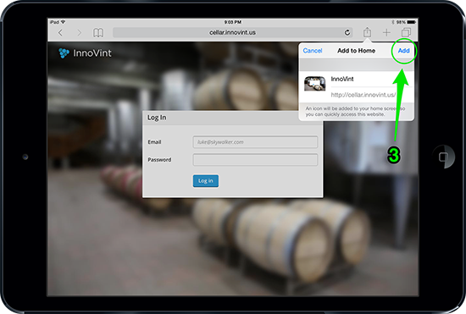The height and width of the screenshot is (314, 466).
Task: Show all tabs with the tabs icon
Action: (x=406, y=32)
